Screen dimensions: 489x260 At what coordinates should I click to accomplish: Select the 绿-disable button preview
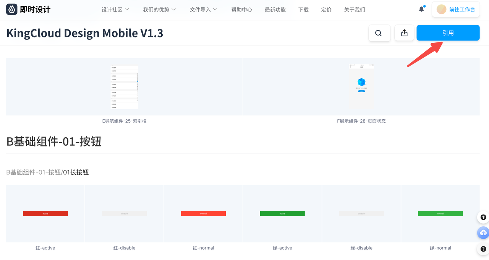[361, 213]
